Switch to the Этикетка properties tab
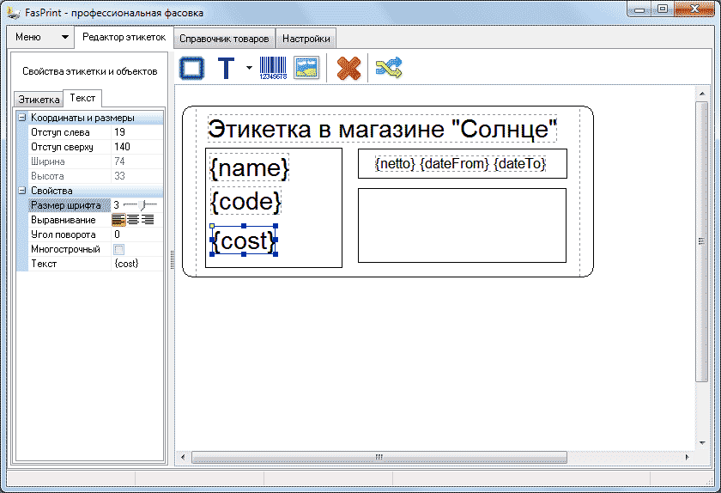The image size is (721, 493). (x=39, y=100)
